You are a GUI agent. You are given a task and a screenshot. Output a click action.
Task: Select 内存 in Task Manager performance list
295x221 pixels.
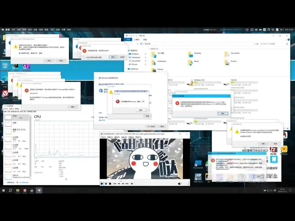pos(16,124)
